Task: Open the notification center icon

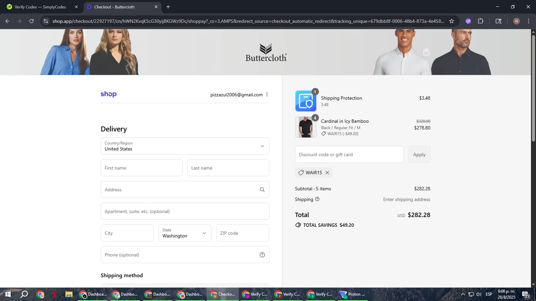Action: pyautogui.click(x=526, y=295)
